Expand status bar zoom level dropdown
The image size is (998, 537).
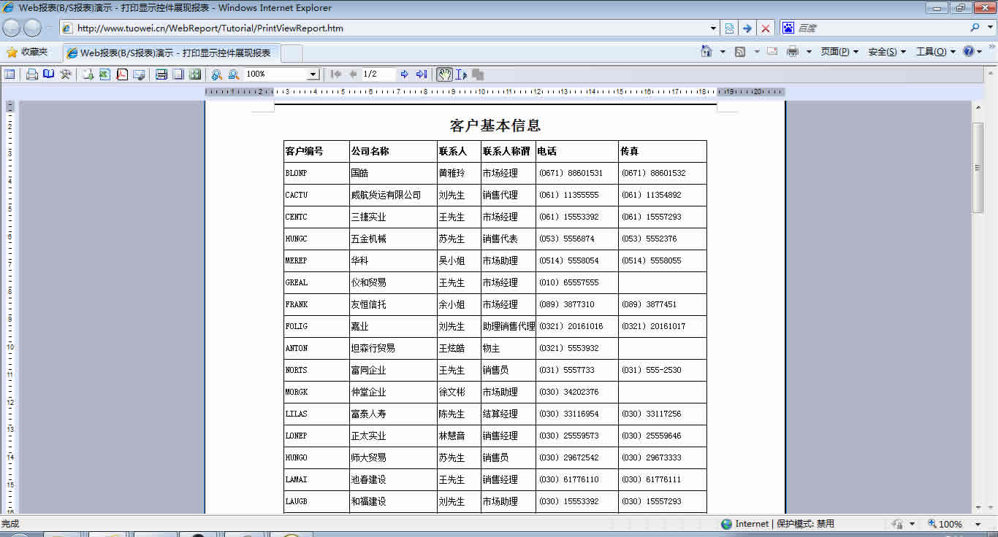click(978, 524)
